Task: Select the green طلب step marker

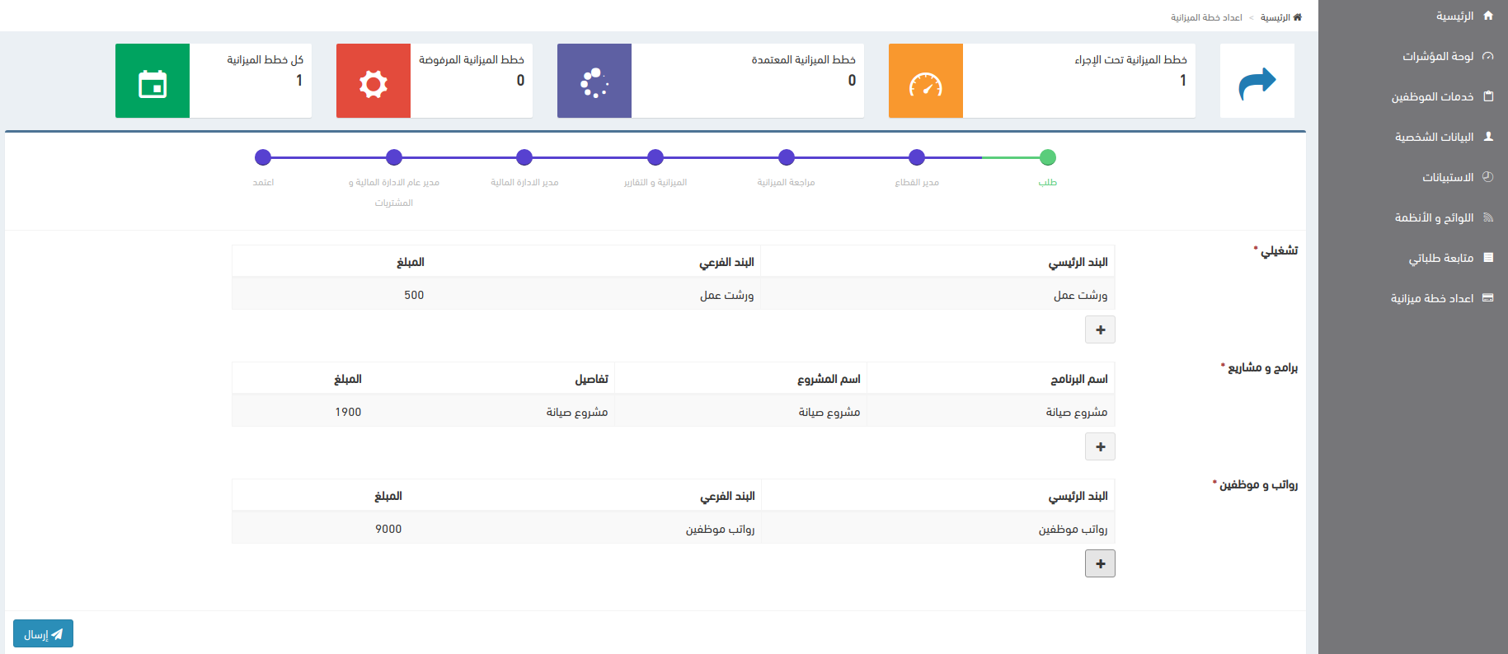Action: pyautogui.click(x=1047, y=157)
